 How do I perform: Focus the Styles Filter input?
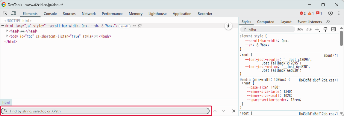268,29
